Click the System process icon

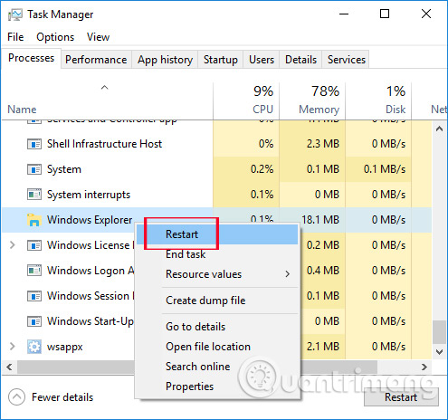pyautogui.click(x=34, y=169)
